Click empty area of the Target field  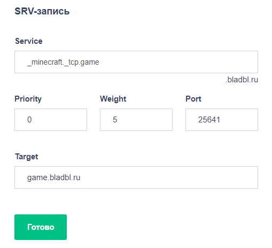coord(169,177)
